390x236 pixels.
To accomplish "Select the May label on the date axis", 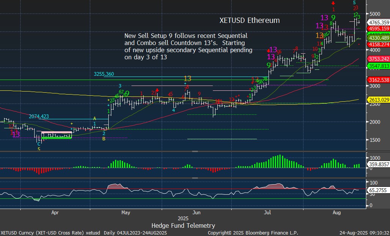I will click(x=126, y=213).
